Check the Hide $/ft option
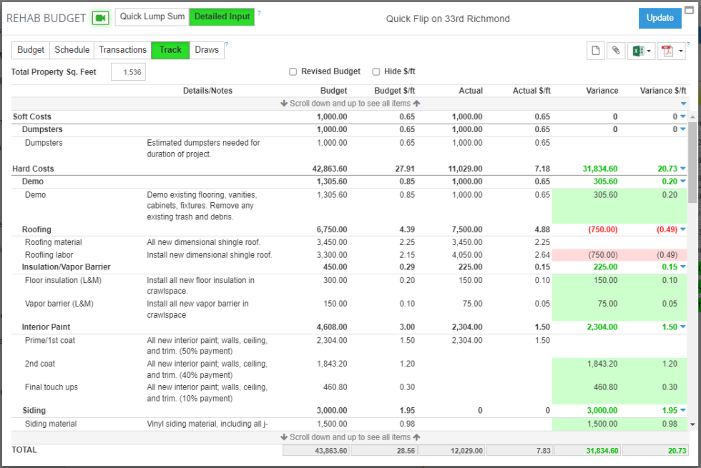The height and width of the screenshot is (468, 701). (376, 71)
